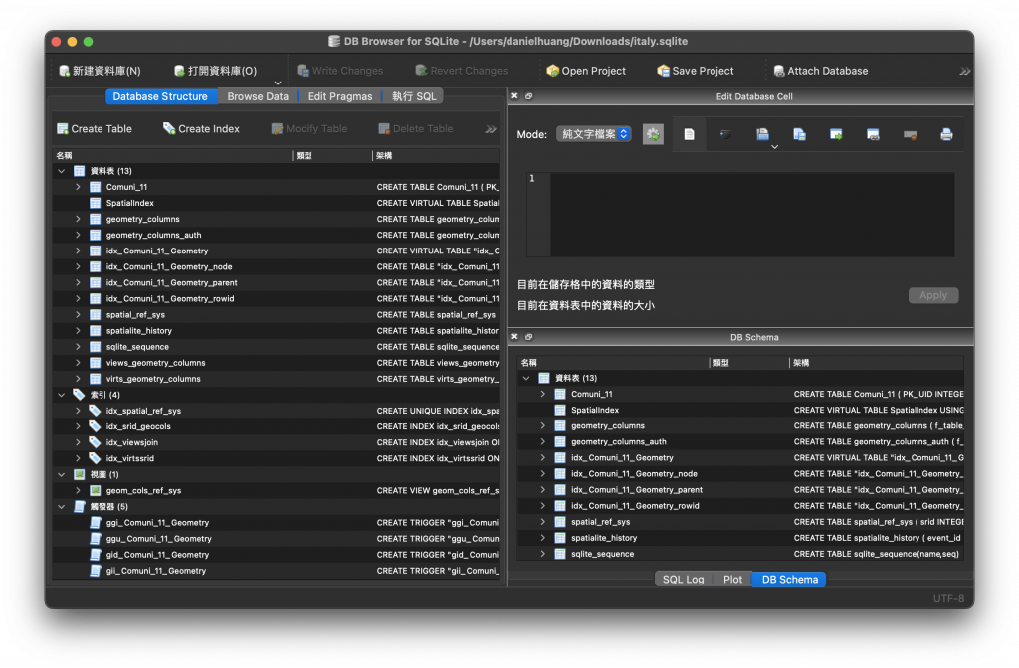The height and width of the screenshot is (668, 1019).
Task: Click Delete Table button
Action: (x=415, y=128)
